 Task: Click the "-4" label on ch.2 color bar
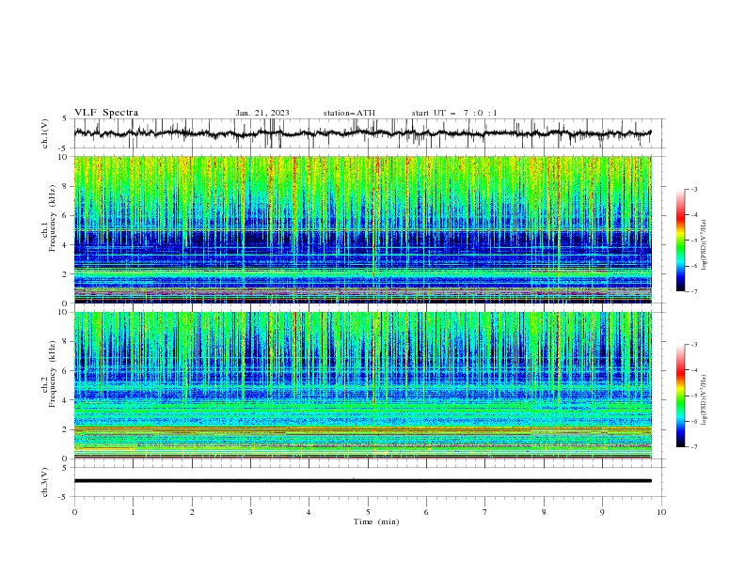(x=693, y=370)
